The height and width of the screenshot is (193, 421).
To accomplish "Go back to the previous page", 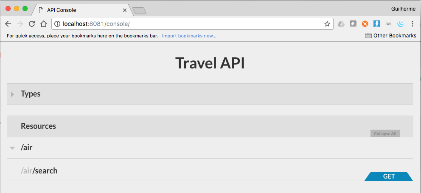I will [x=8, y=24].
